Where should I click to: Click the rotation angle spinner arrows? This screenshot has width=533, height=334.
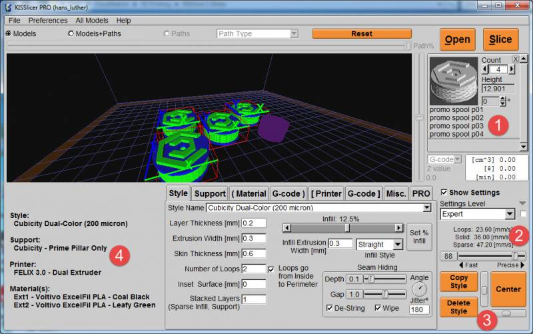pyautogui.click(x=504, y=101)
